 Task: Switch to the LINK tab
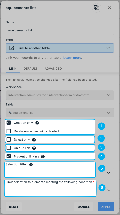point(13,68)
